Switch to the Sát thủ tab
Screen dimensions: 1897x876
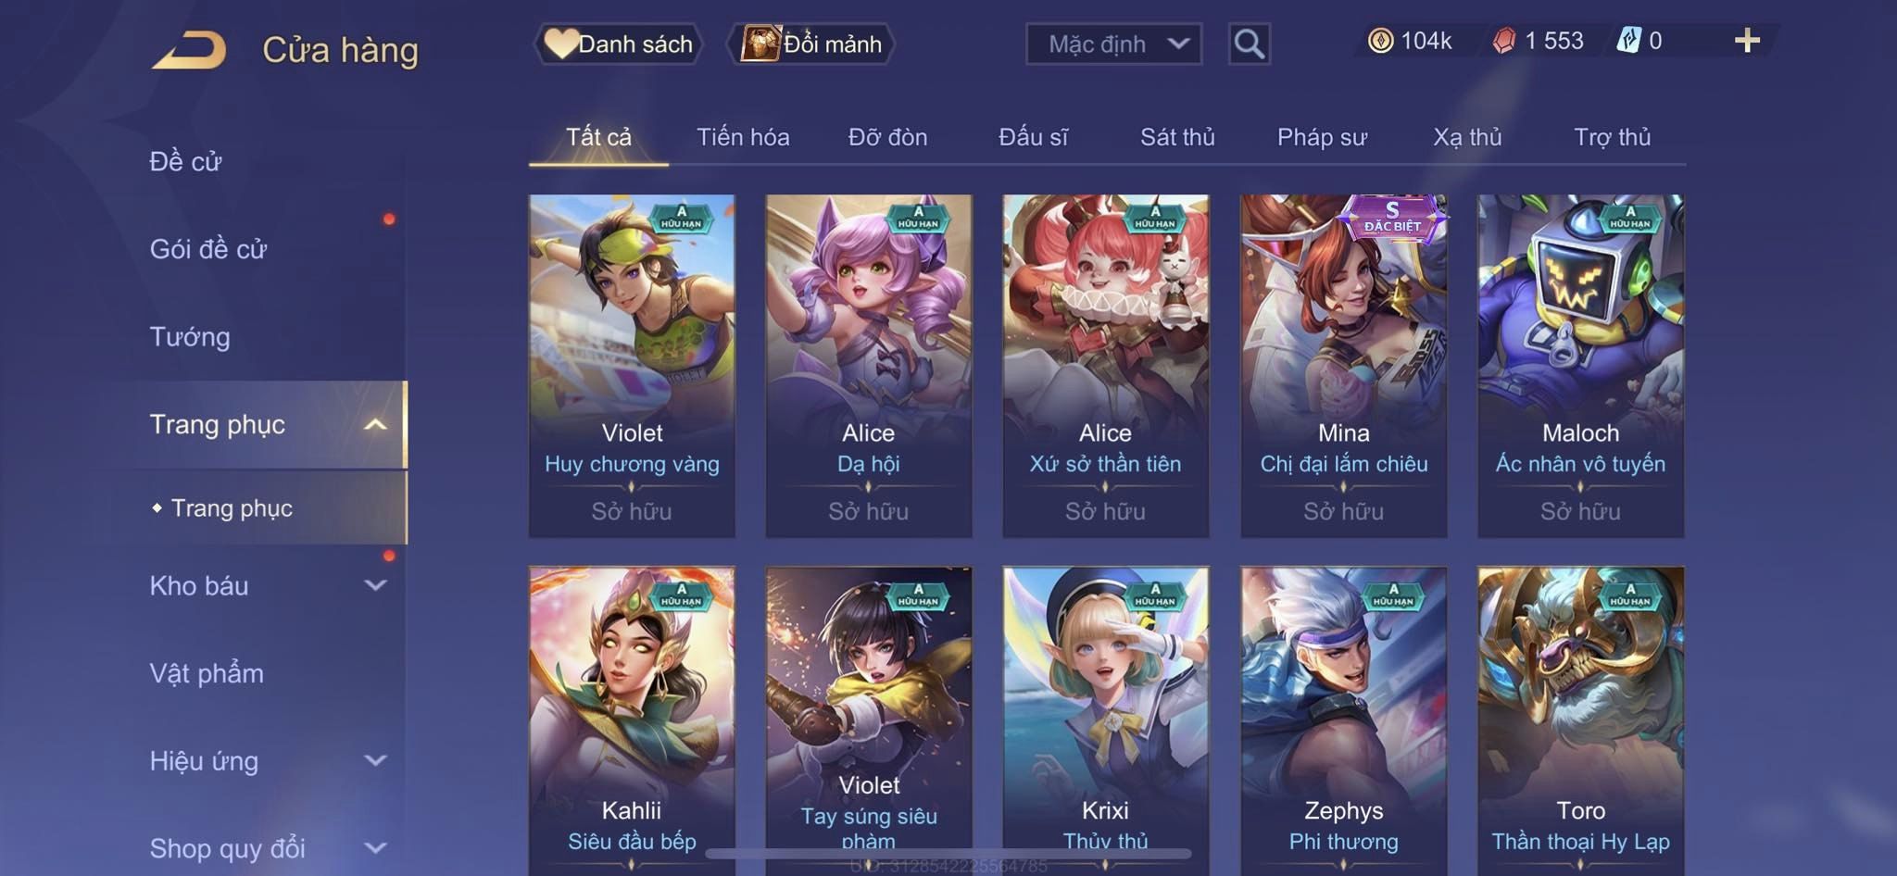pyautogui.click(x=1177, y=137)
